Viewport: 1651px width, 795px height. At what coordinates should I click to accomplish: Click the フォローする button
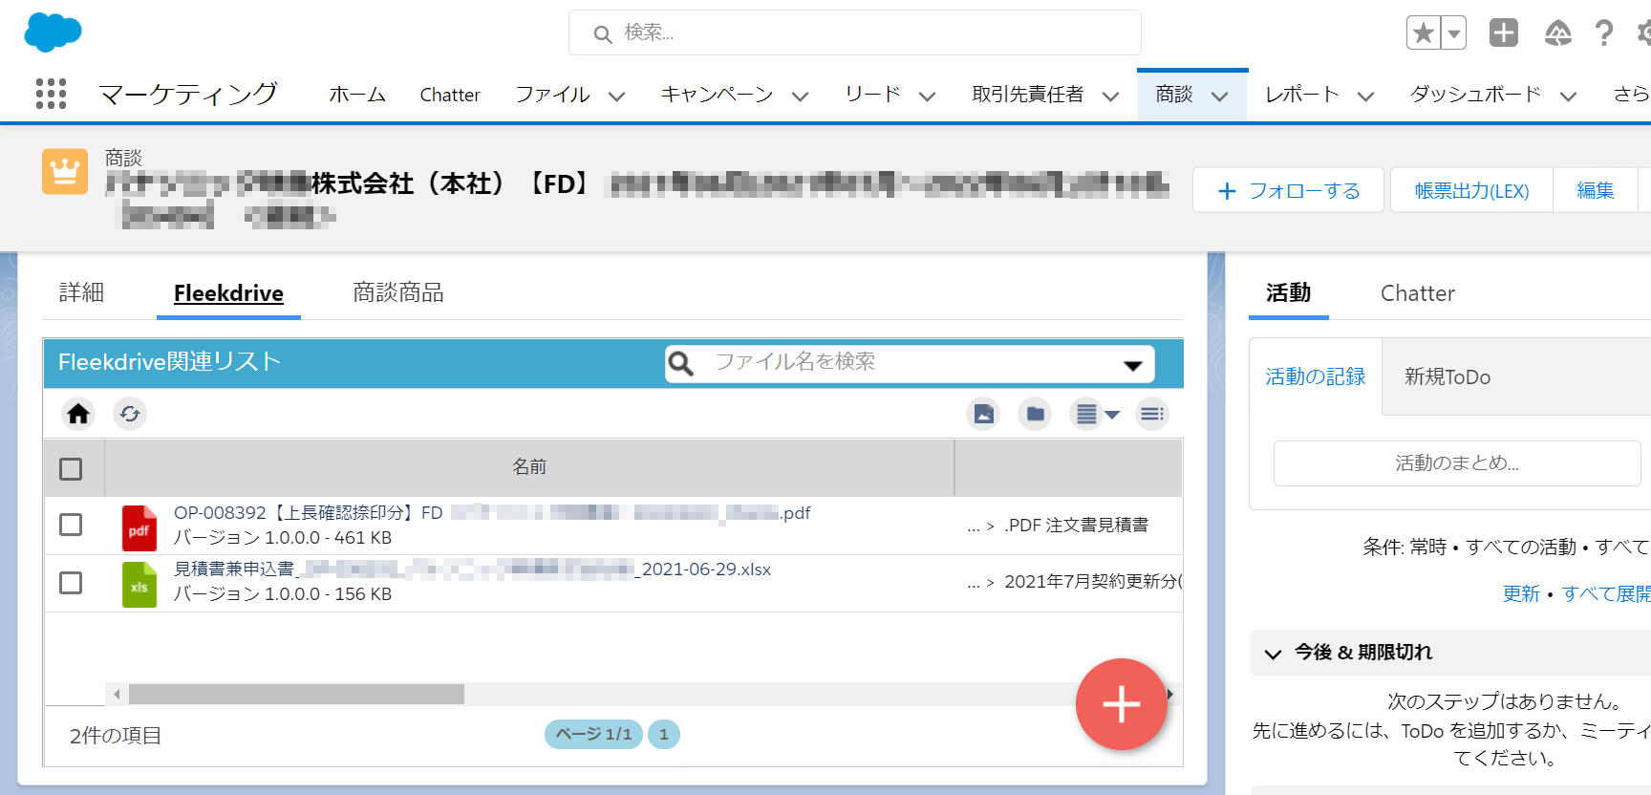point(1288,190)
